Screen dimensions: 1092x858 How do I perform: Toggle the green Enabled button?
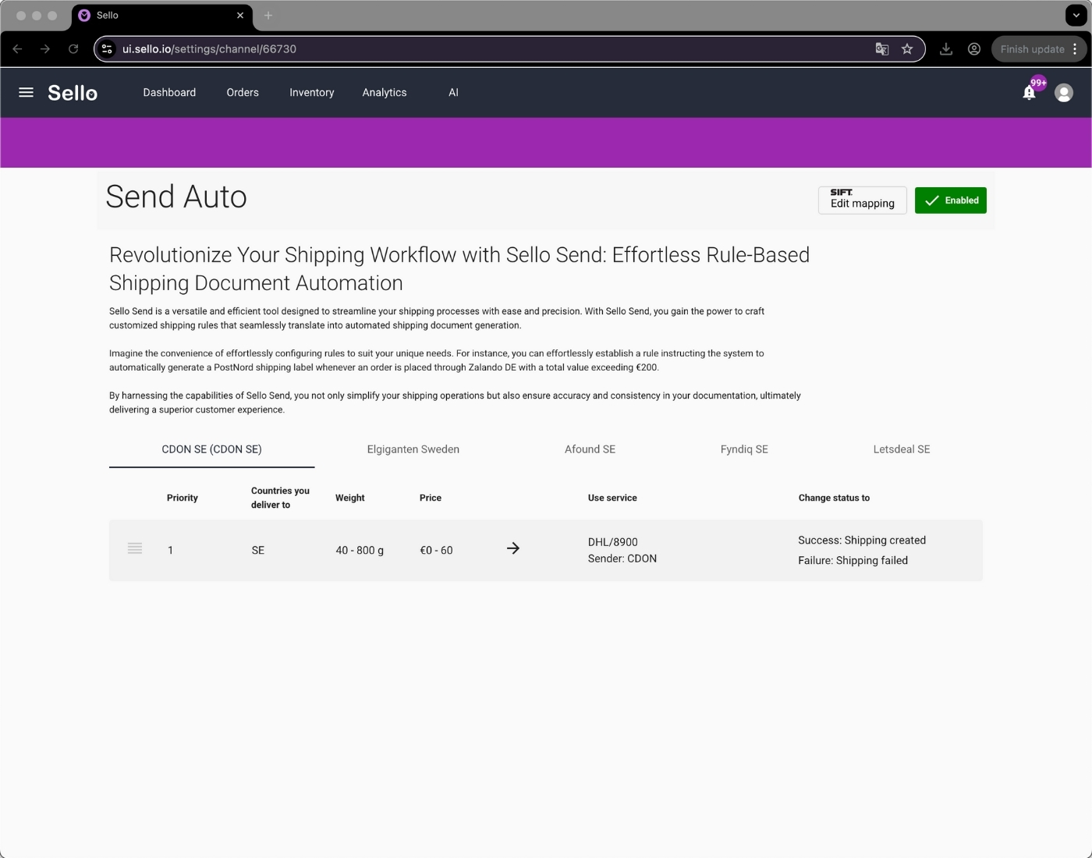pos(951,200)
